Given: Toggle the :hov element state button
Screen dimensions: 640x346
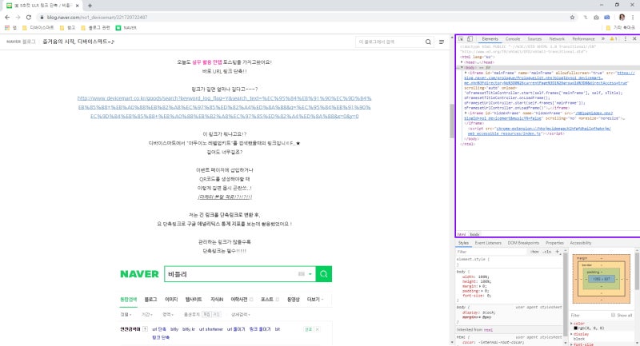Looking at the screenshot, I should 534,252.
